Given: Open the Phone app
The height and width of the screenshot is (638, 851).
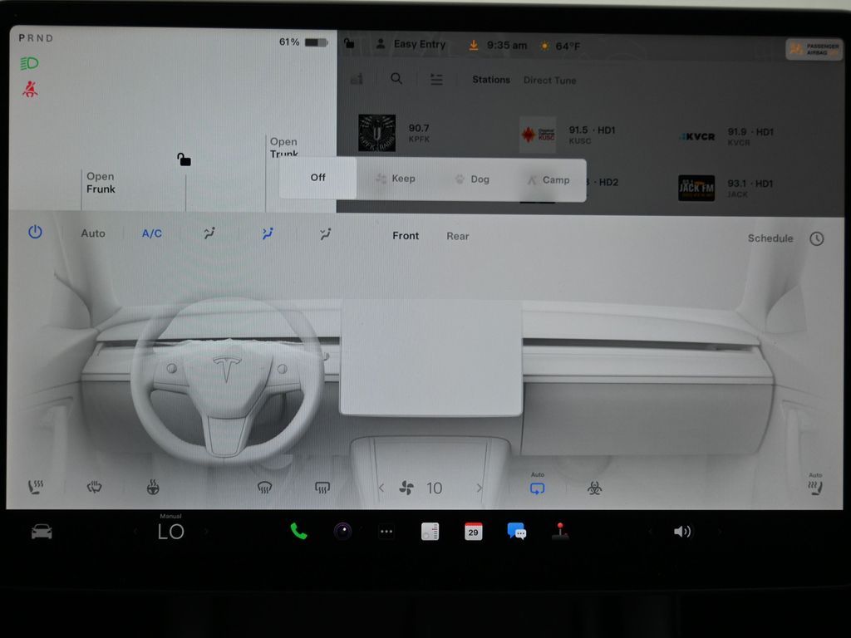Looking at the screenshot, I should pyautogui.click(x=298, y=532).
